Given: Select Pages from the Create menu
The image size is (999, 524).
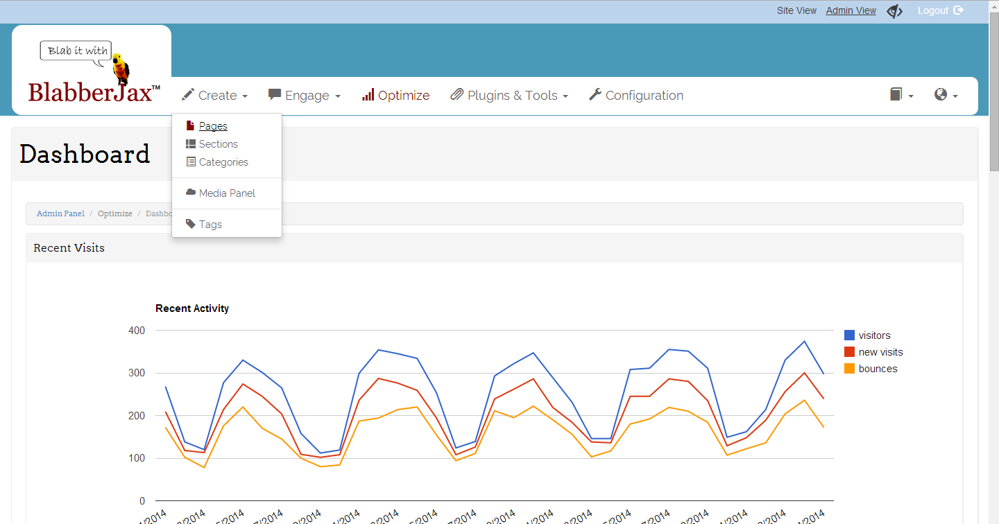Looking at the screenshot, I should pos(213,126).
